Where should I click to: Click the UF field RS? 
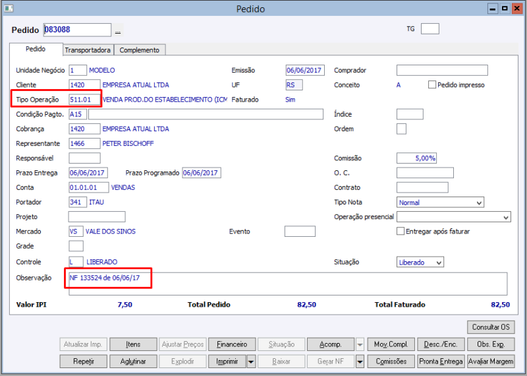[x=294, y=85]
